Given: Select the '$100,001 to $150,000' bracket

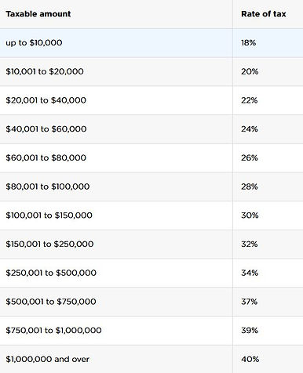Looking at the screenshot, I should click(151, 215).
